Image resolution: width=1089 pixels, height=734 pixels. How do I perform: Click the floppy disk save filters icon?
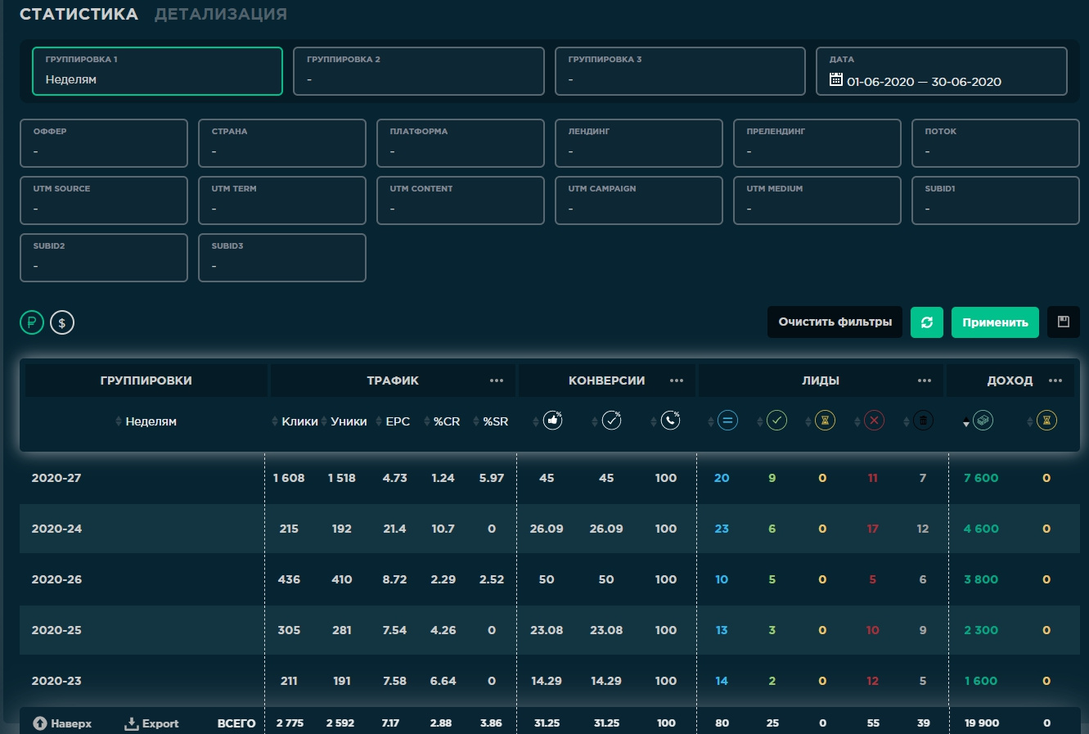(1064, 322)
